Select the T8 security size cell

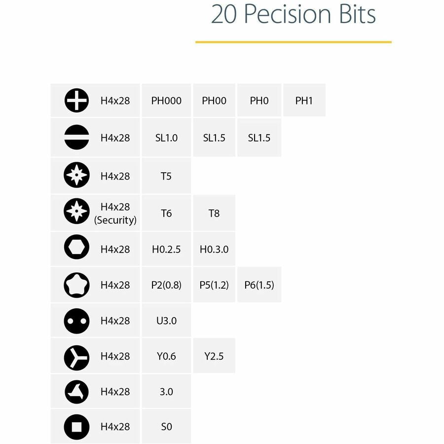(214, 213)
